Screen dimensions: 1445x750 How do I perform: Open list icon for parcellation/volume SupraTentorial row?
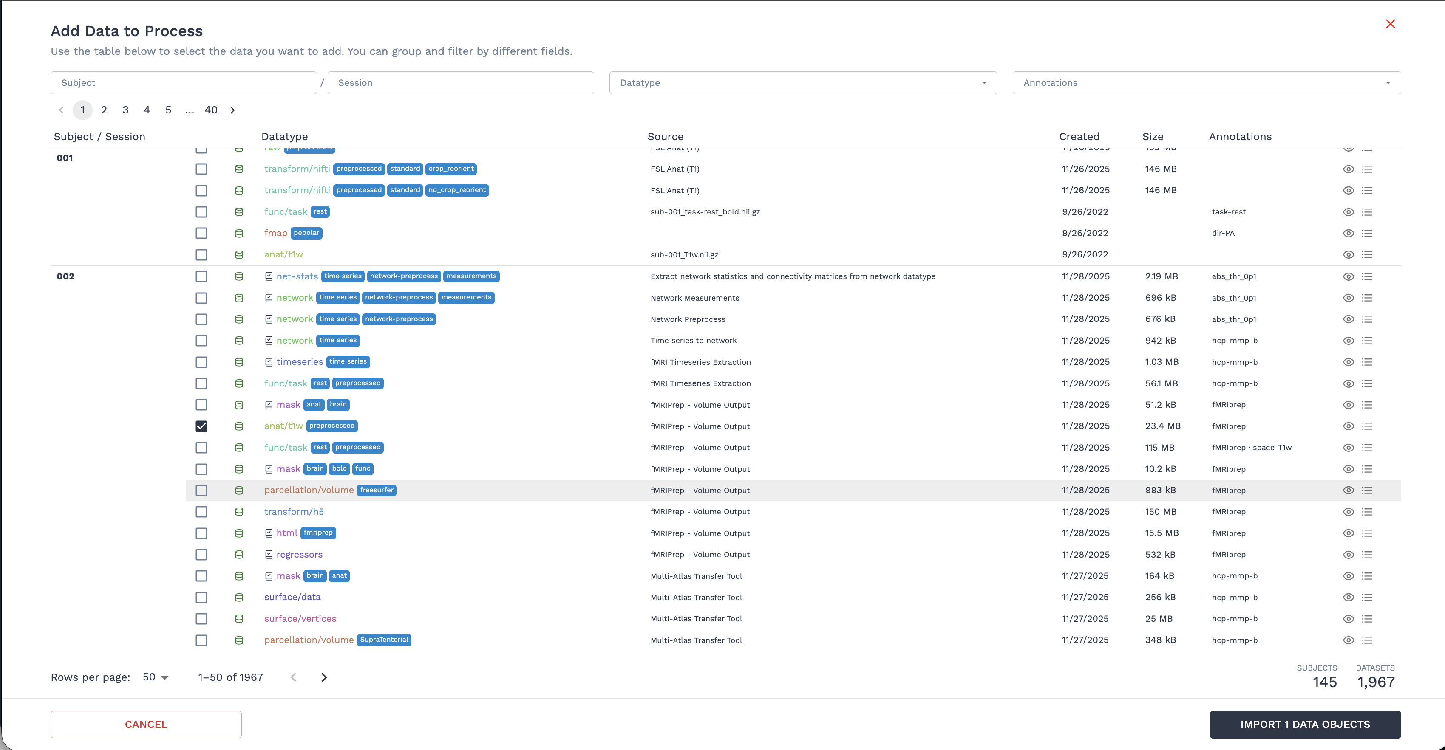click(x=1367, y=640)
